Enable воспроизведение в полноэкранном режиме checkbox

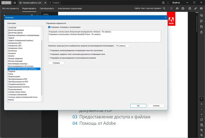(49, 58)
